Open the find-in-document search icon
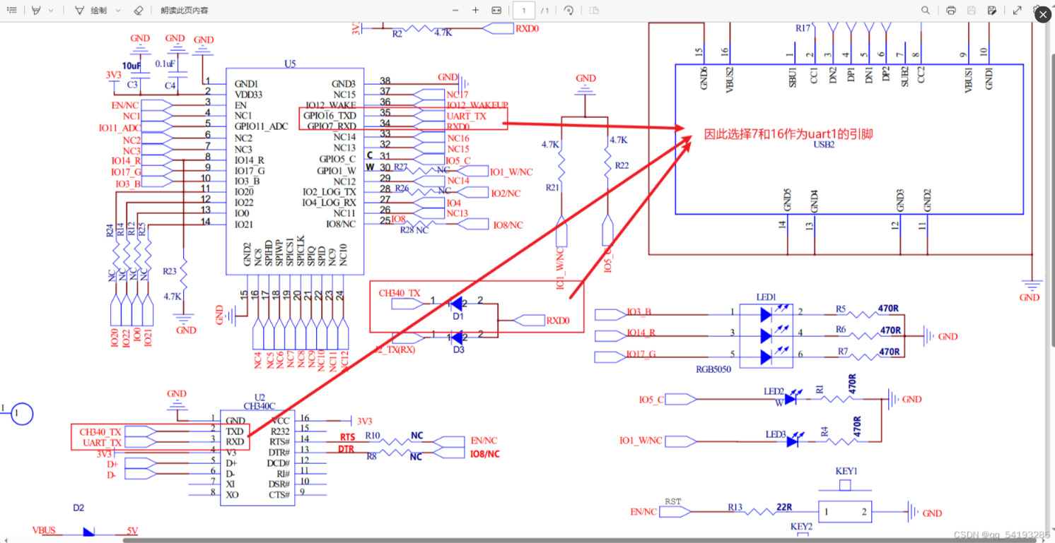 point(926,11)
